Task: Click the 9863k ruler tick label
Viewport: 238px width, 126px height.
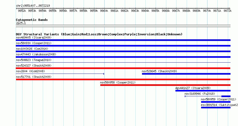Action: (135, 11)
